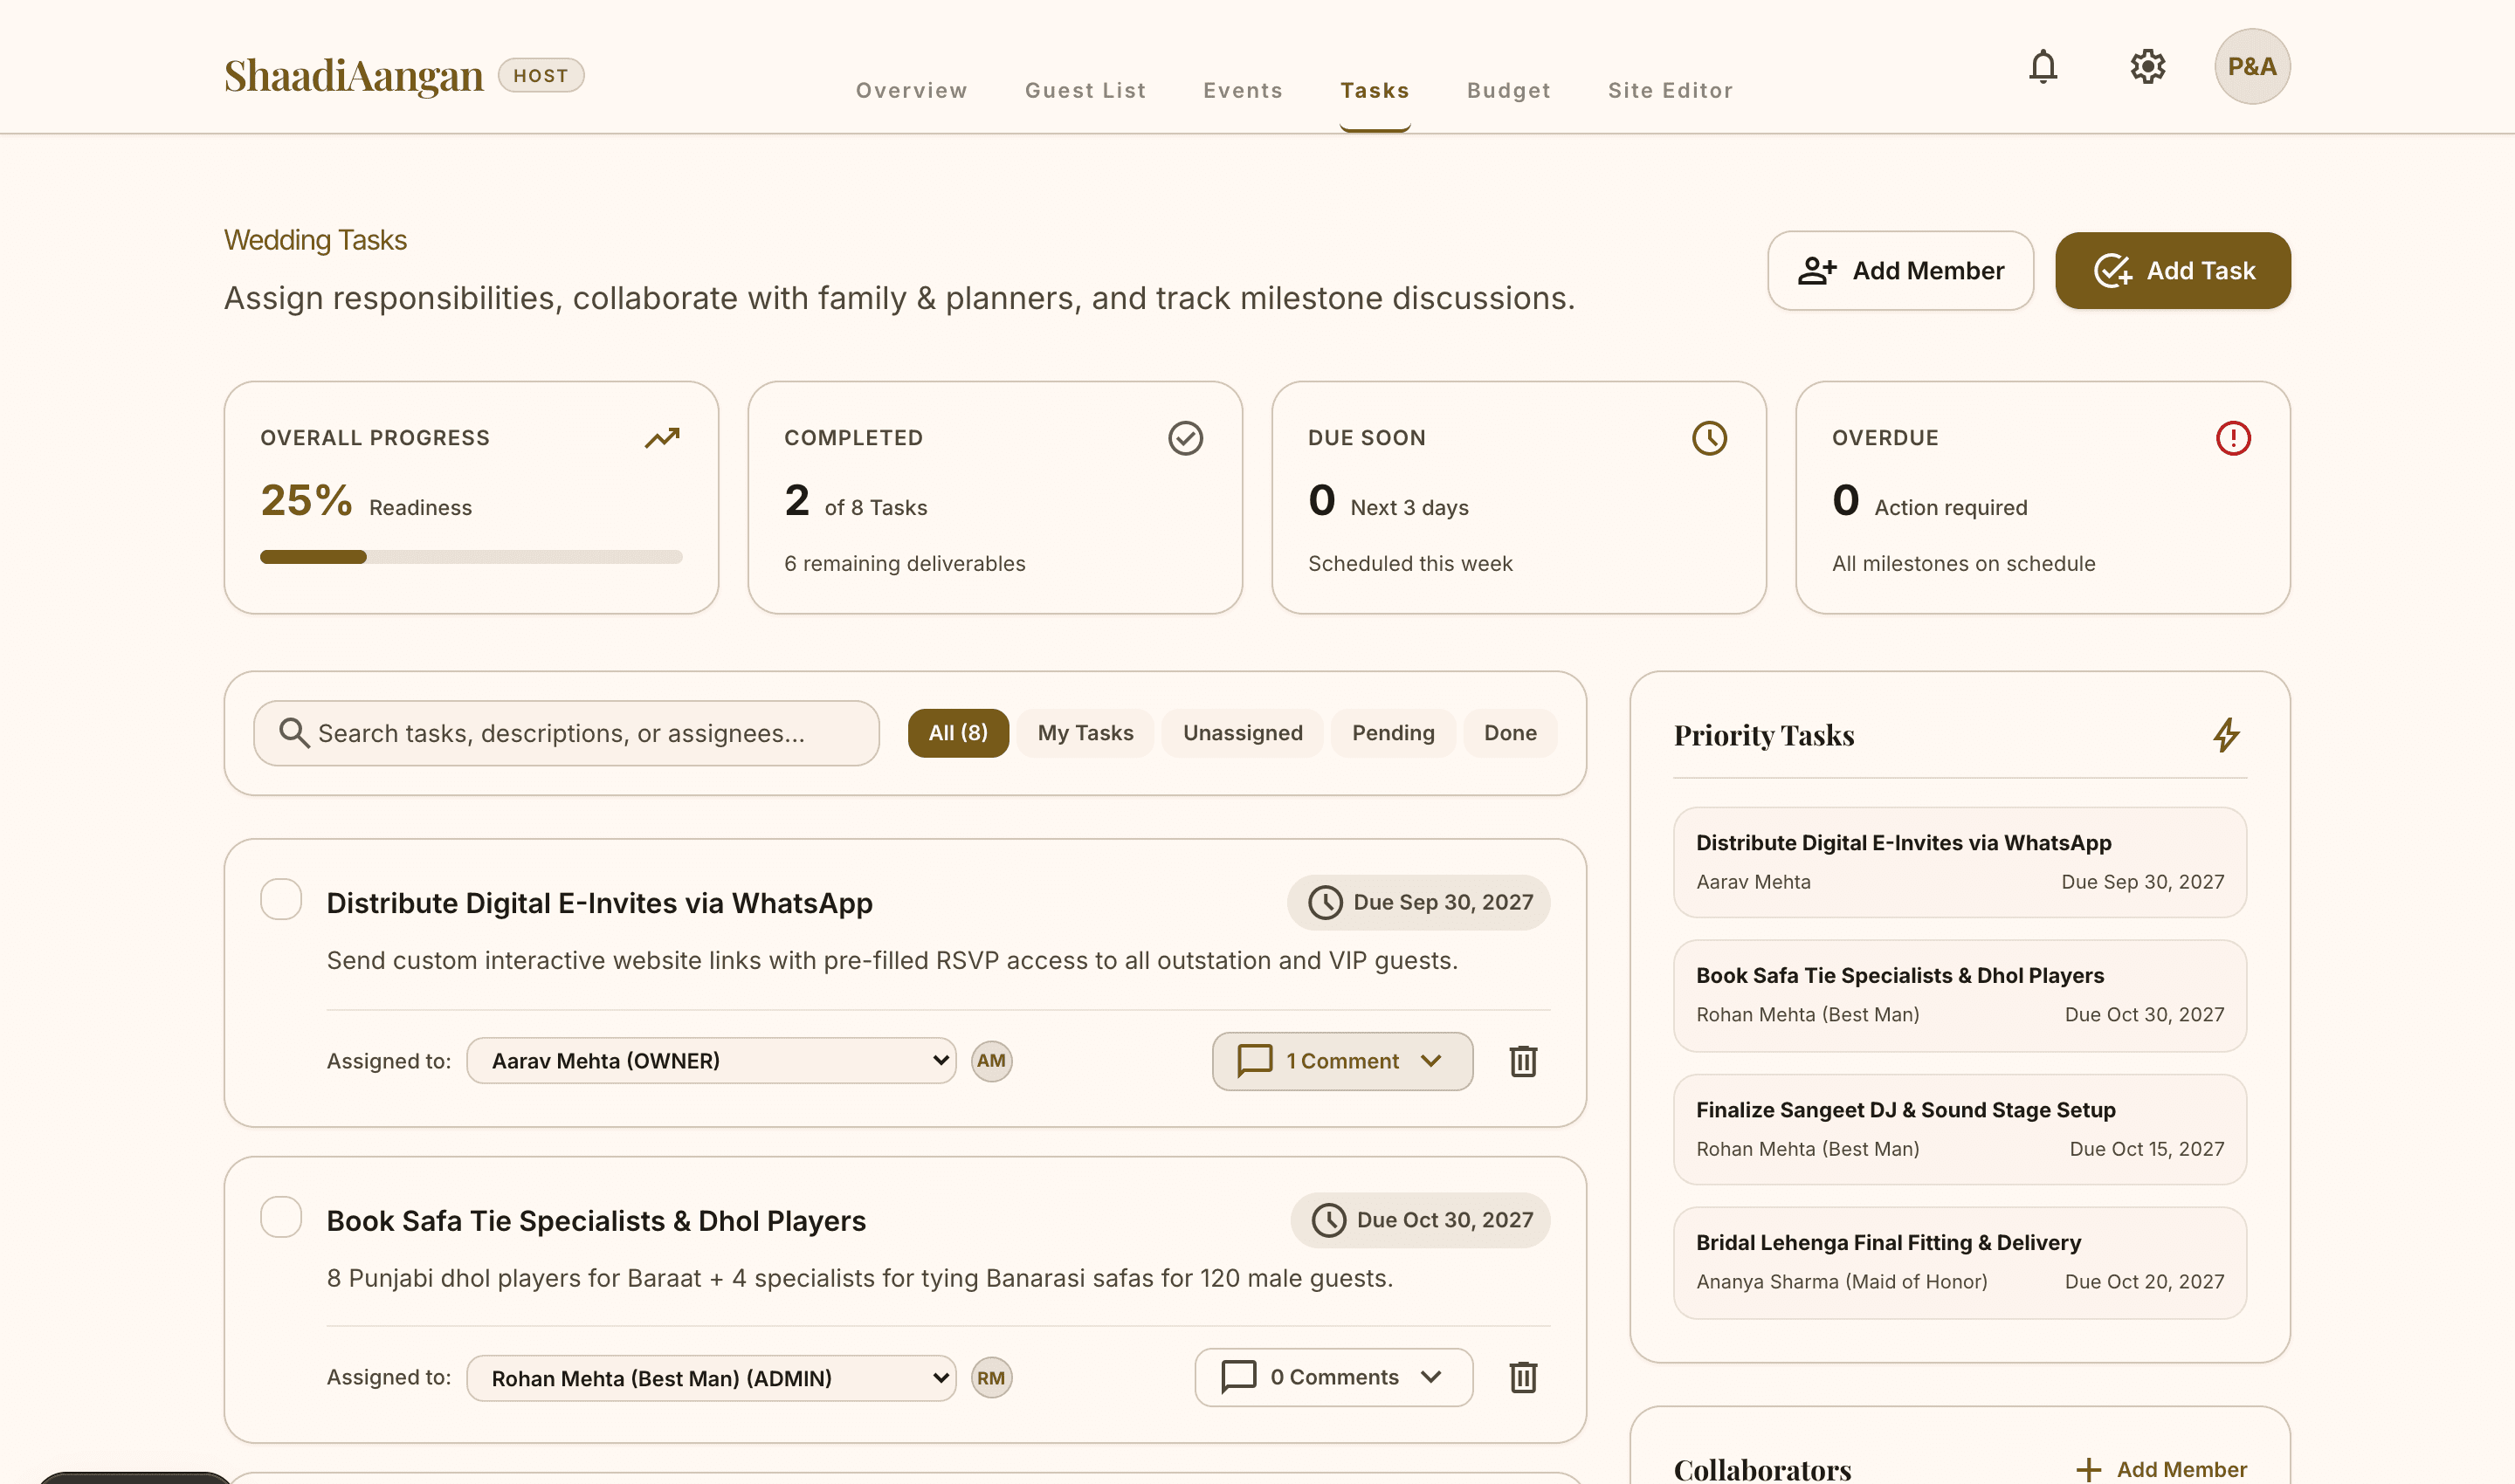The image size is (2515, 1484).
Task: Click the search magnifier icon
Action: 293,733
